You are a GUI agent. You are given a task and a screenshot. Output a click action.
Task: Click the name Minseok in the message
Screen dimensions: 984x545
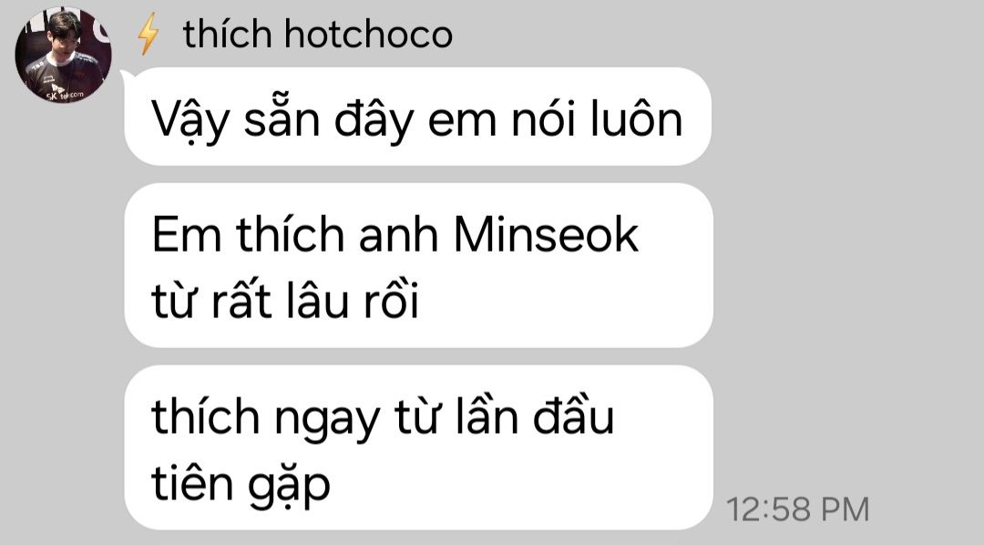click(546, 235)
